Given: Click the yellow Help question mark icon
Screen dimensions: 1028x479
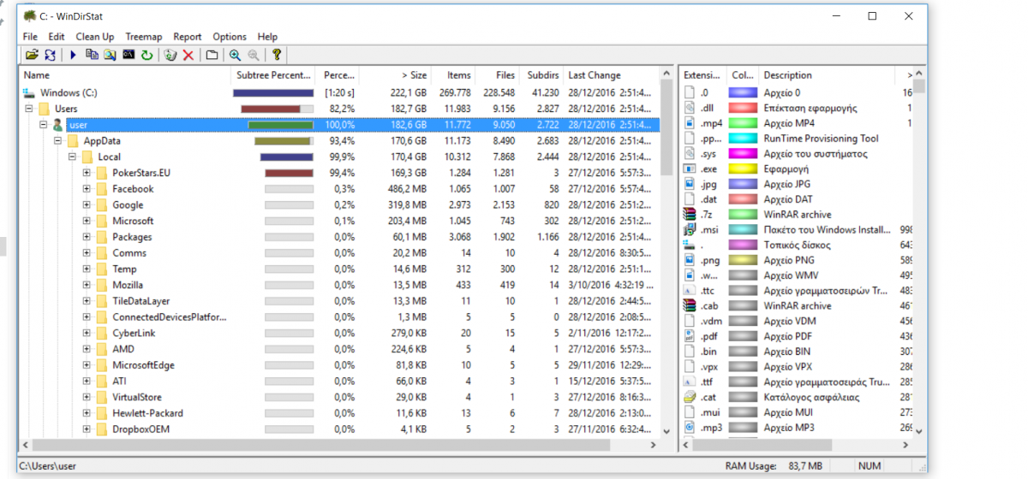Looking at the screenshot, I should pos(277,56).
